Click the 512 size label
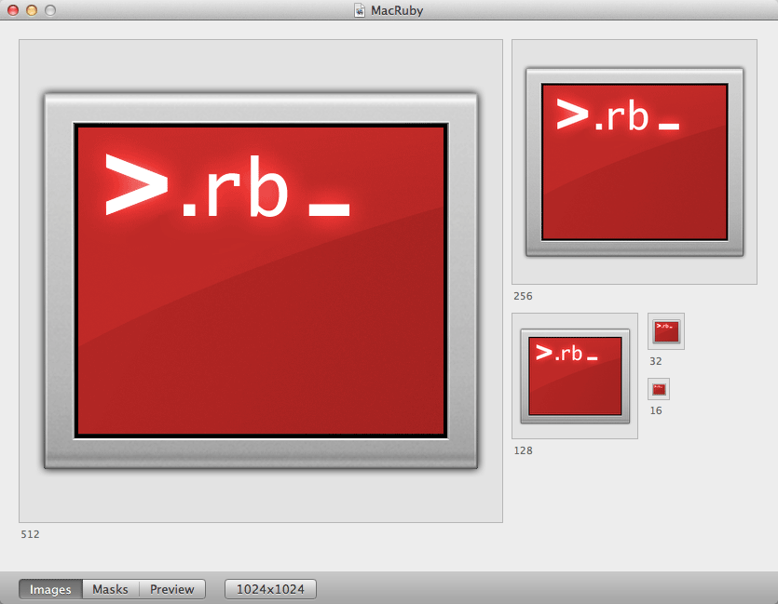 30,534
